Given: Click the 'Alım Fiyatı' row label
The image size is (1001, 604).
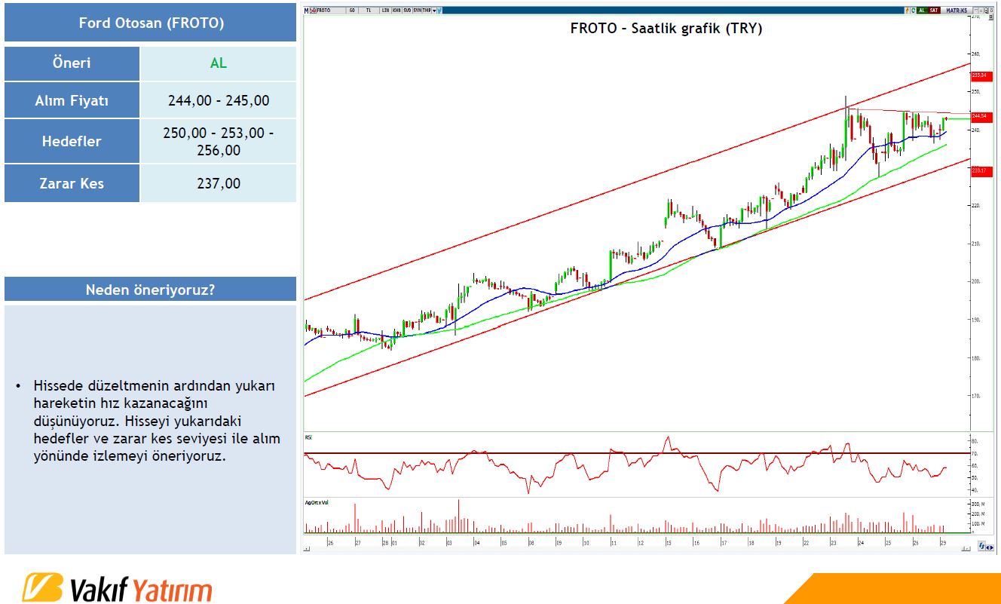Looking at the screenshot, I should [72, 100].
